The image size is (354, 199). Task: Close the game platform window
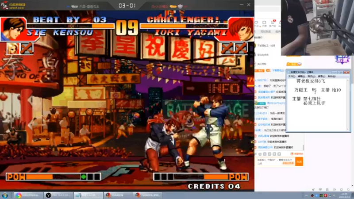249,4
